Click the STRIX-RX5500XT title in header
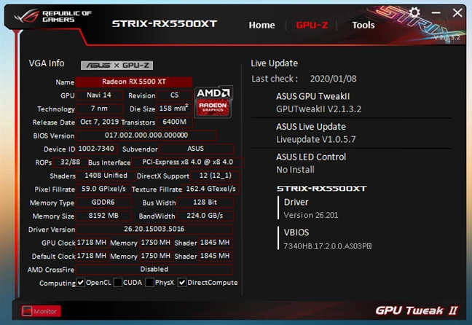 165,24
